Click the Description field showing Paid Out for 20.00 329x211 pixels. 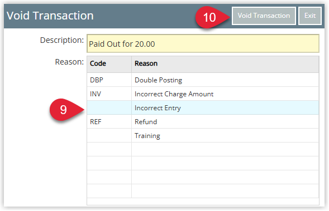(x=203, y=43)
